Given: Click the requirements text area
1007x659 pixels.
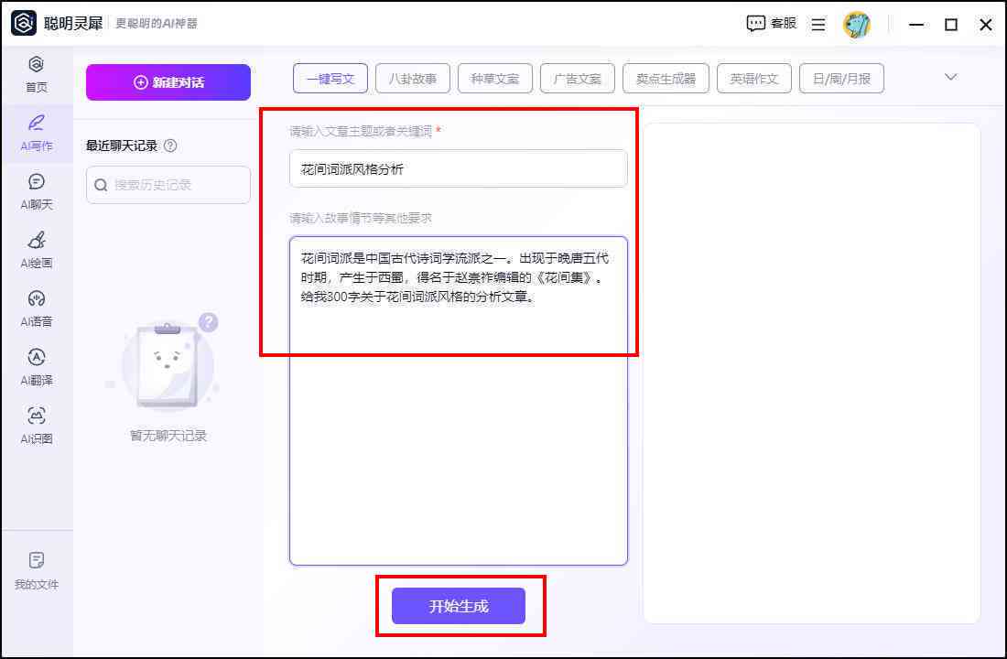Looking at the screenshot, I should click(459, 401).
